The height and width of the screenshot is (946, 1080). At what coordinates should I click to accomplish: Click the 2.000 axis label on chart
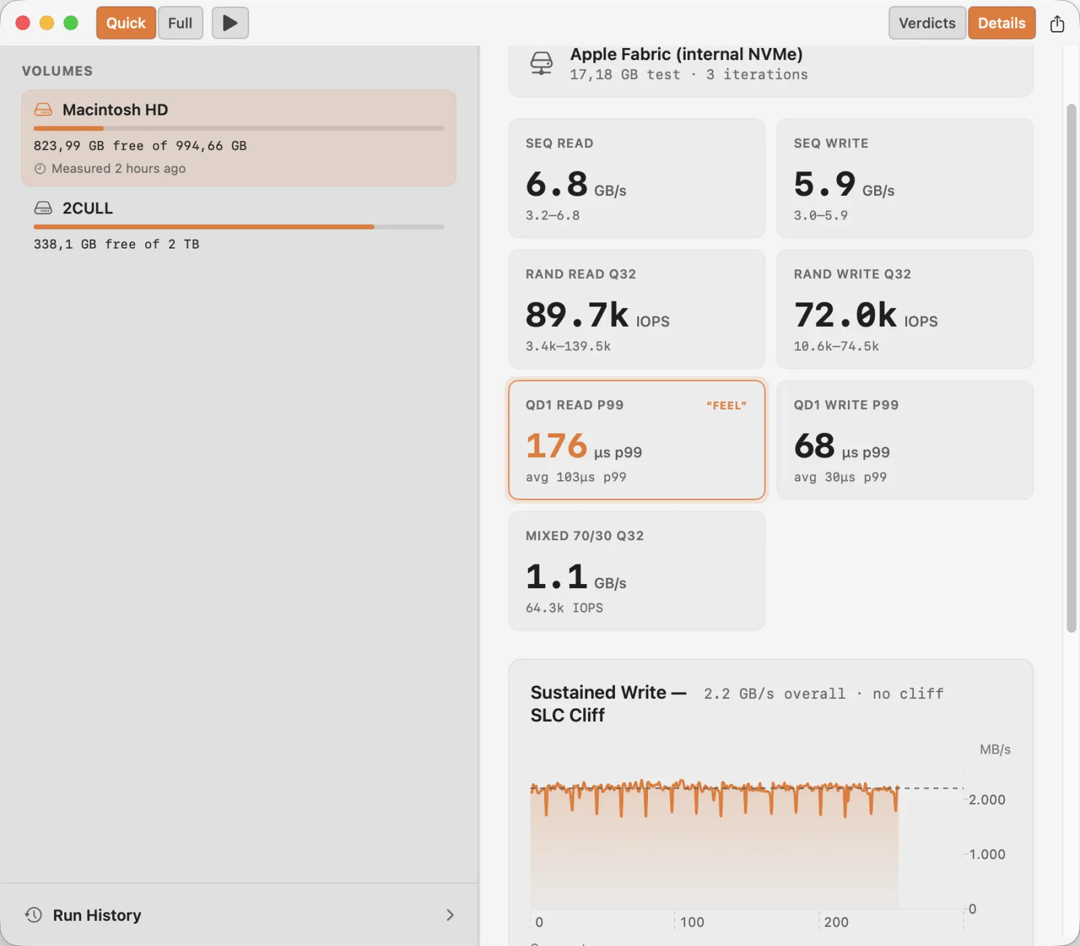point(987,800)
